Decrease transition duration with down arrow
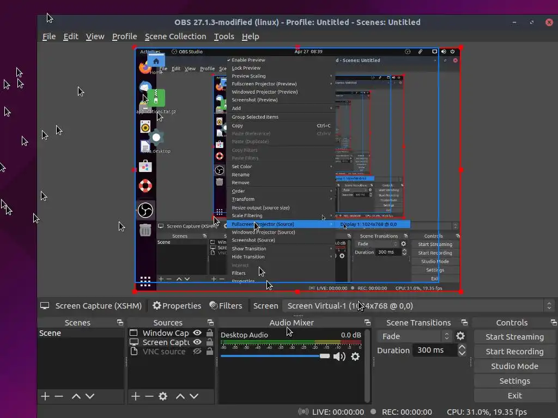This screenshot has width=558, height=418. 462,353
